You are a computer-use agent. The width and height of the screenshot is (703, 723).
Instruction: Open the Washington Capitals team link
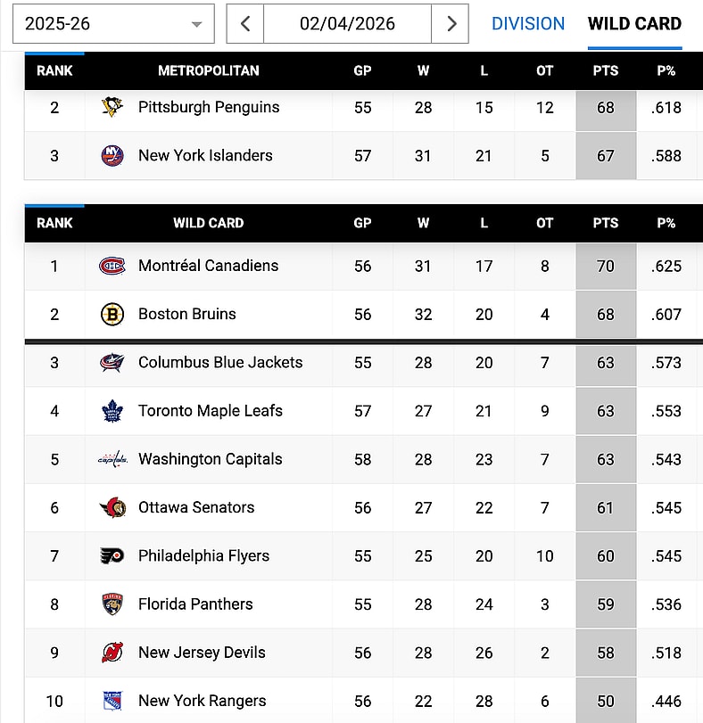[210, 459]
